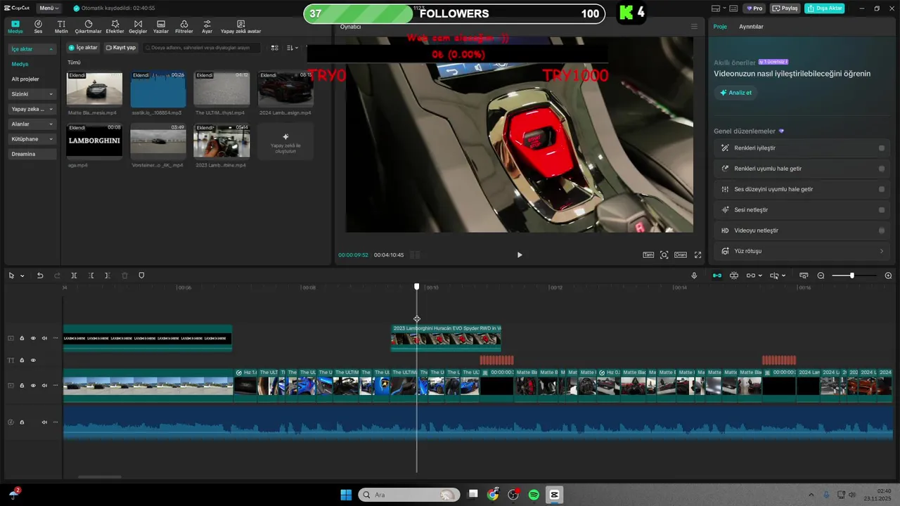Collapse the İçe aktar sidebar section
This screenshot has height=506, width=900.
pyautogui.click(x=32, y=49)
